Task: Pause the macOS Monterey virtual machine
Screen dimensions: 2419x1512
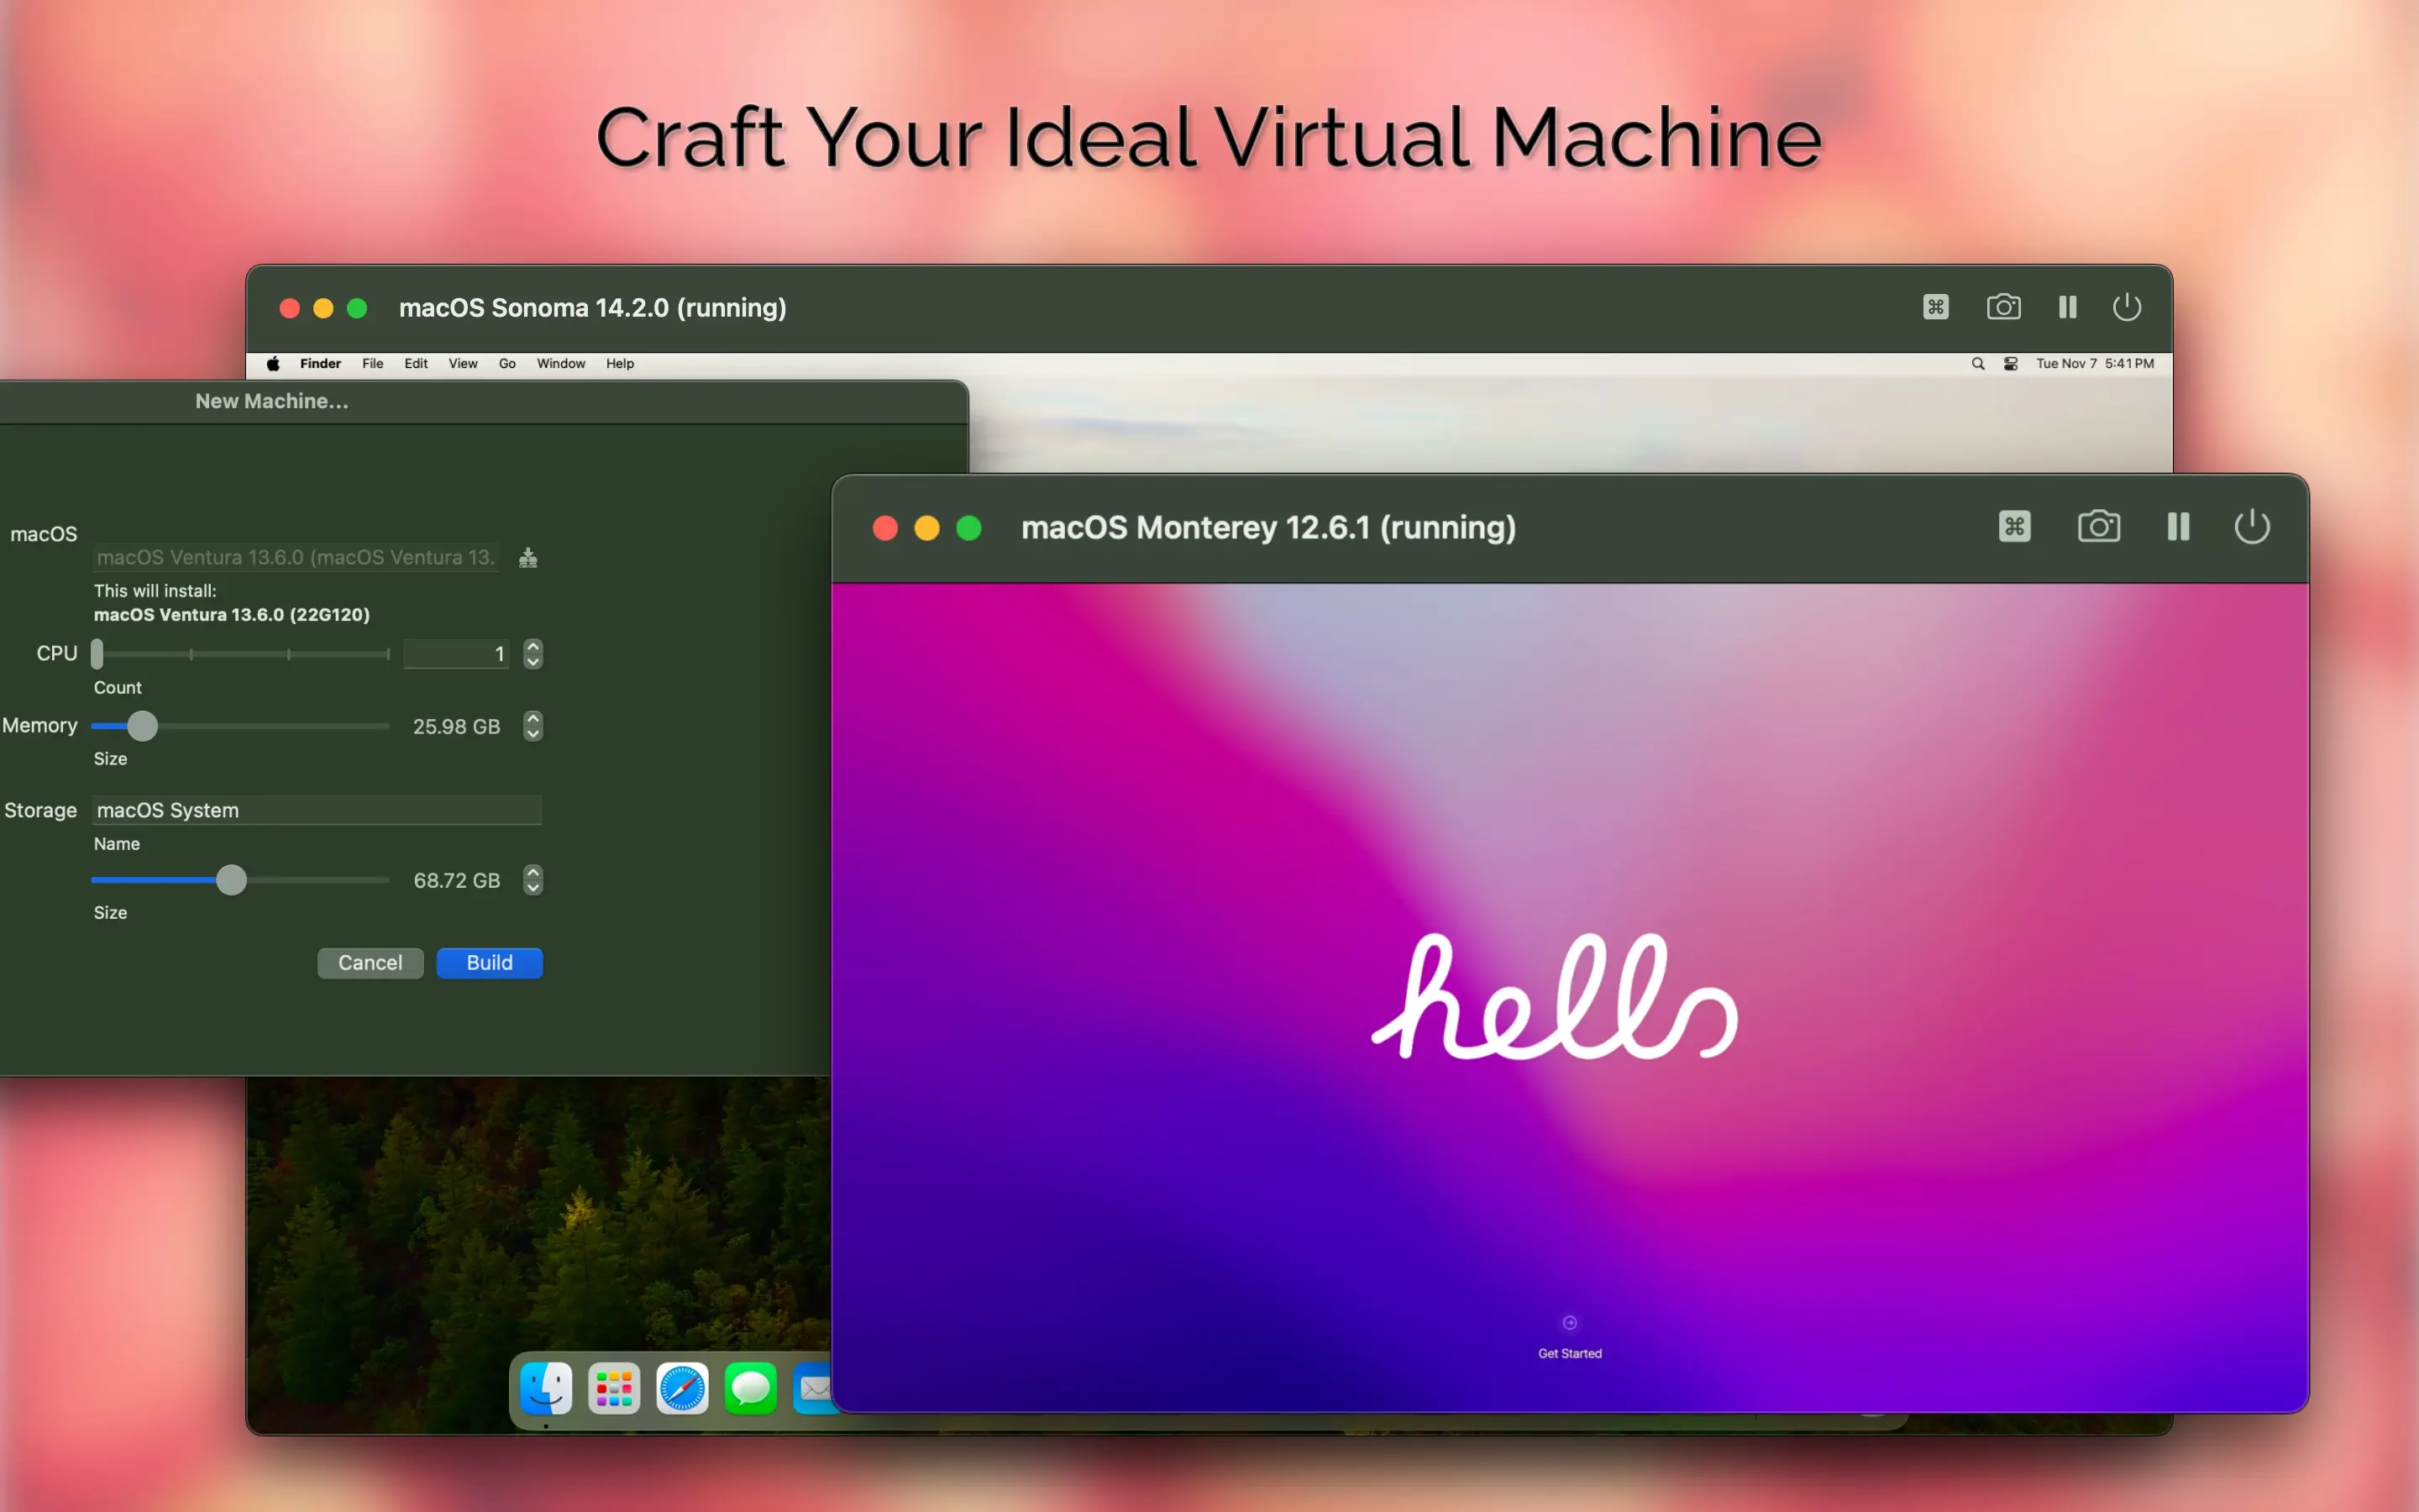Action: point(2178,526)
